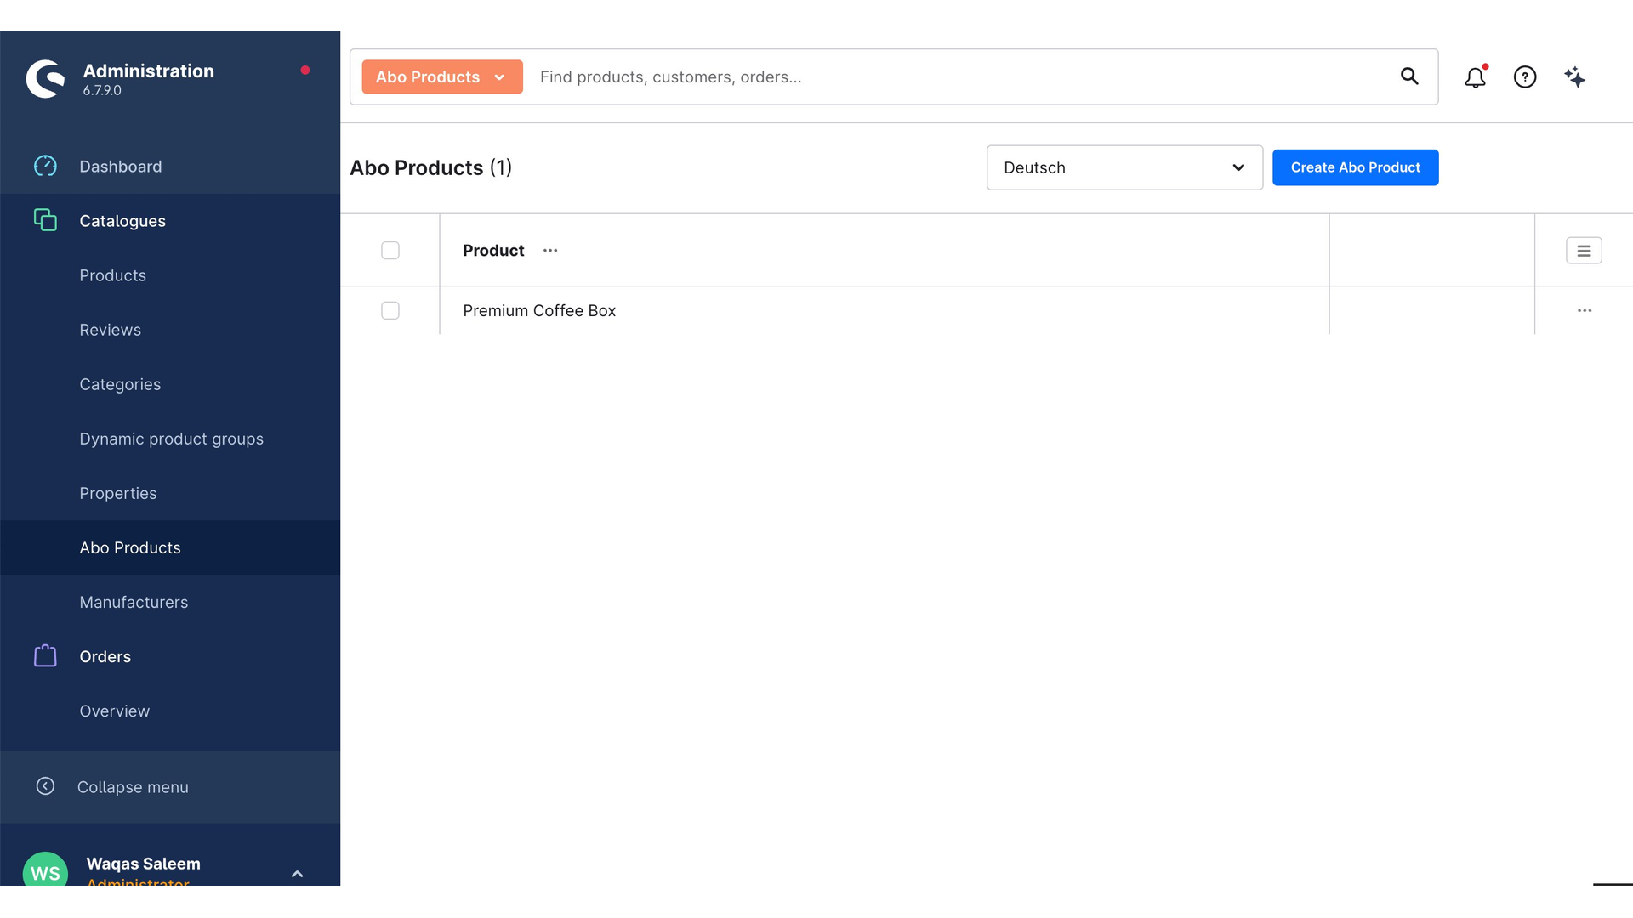
Task: Click the Catalogues icon in sidebar
Action: click(45, 220)
